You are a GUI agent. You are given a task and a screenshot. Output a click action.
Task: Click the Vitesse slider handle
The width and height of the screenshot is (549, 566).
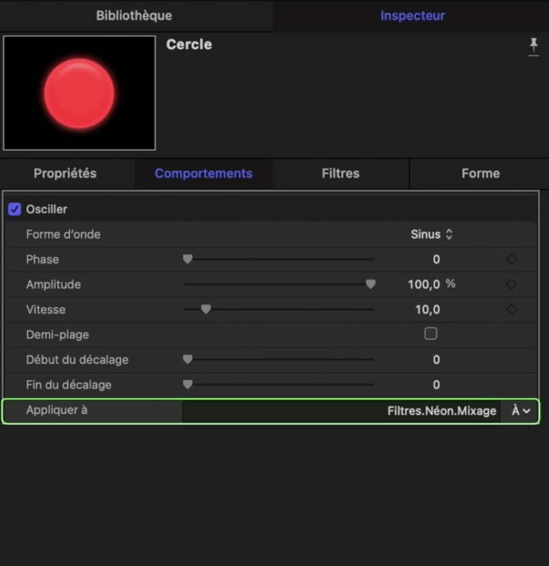pyautogui.click(x=206, y=309)
